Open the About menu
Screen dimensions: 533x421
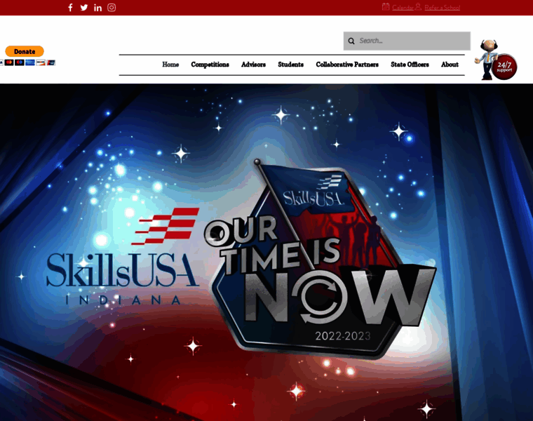[x=450, y=65]
